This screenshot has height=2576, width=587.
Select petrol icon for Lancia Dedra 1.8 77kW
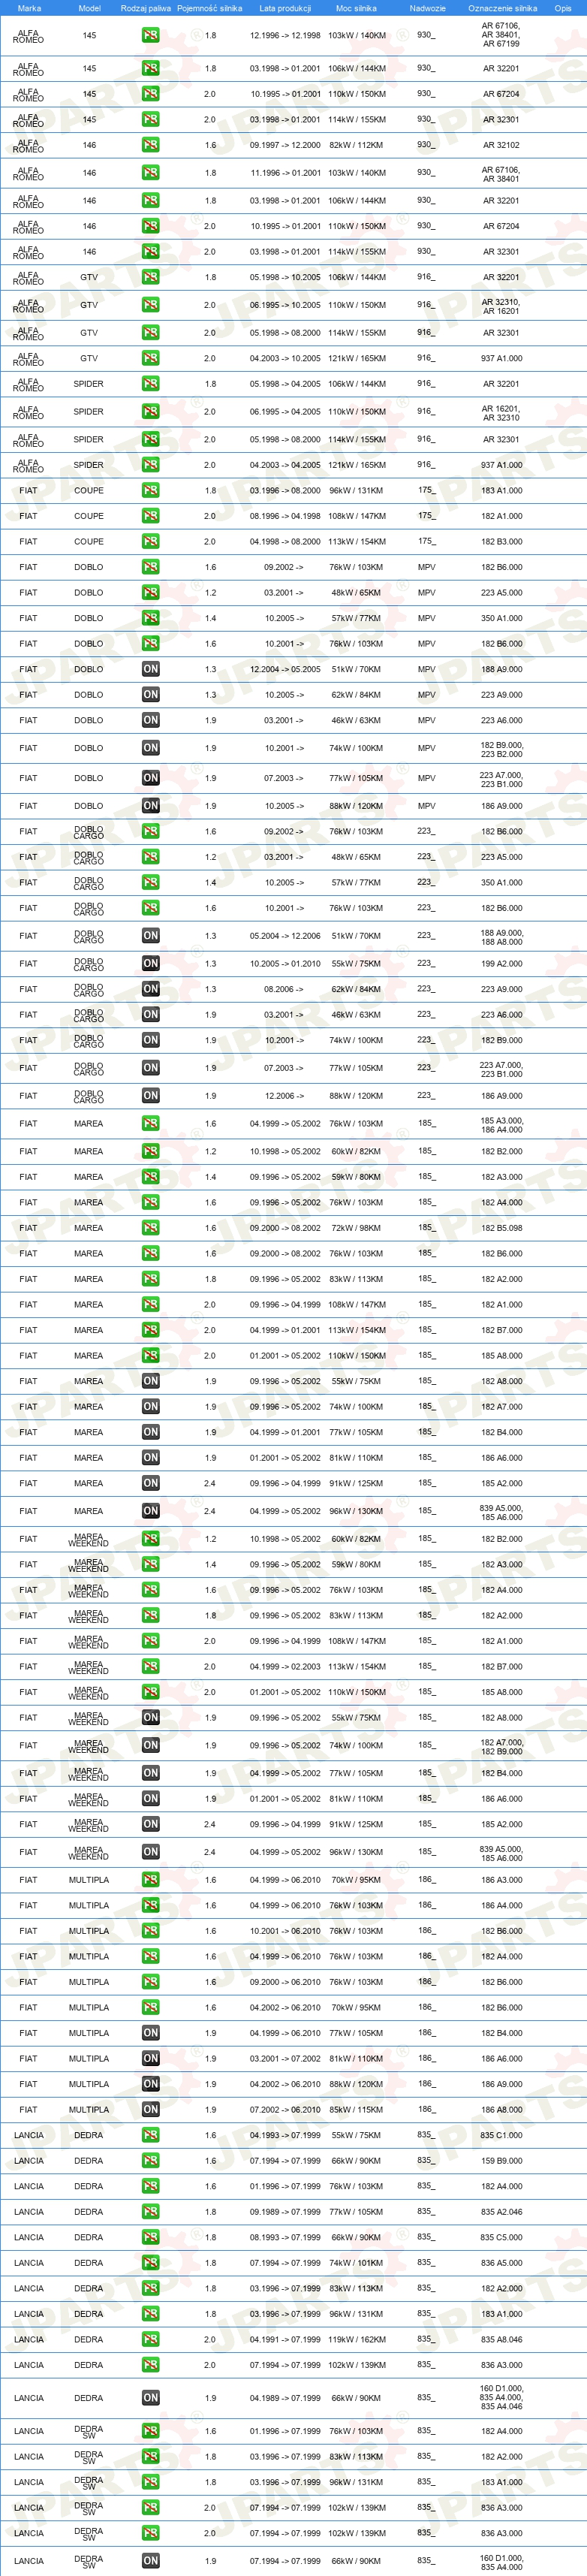coord(150,2212)
